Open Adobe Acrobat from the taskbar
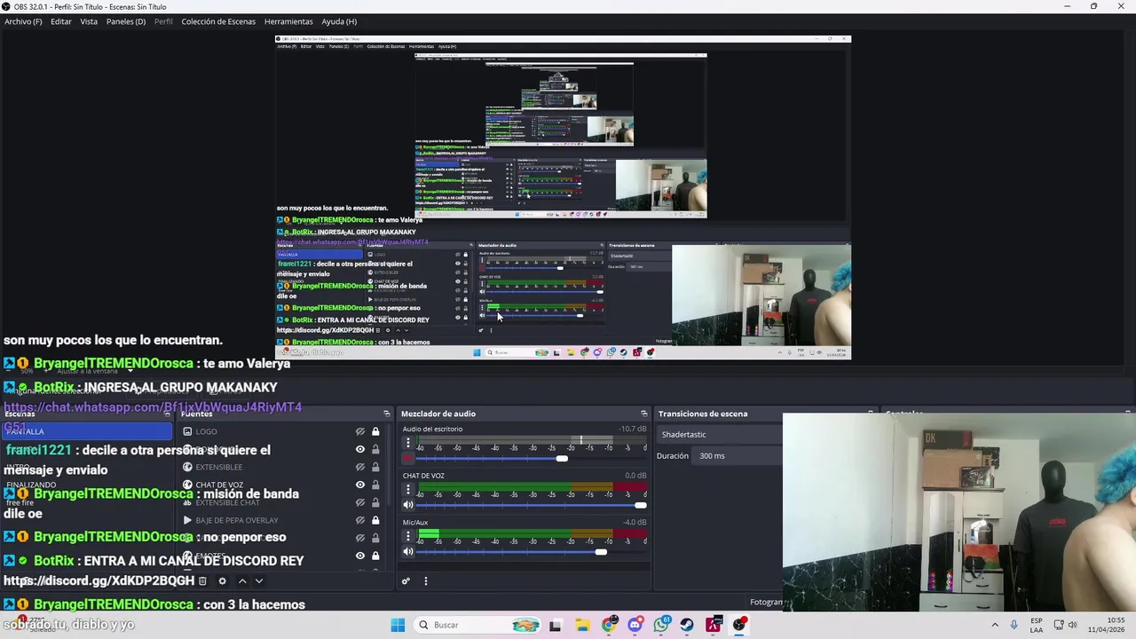 [x=714, y=625]
